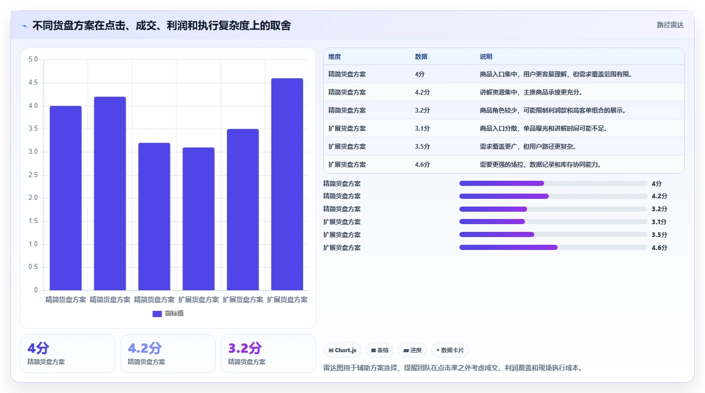
Task: Click the footer note starting 雷达图用于辅助方案选择
Action: [453, 368]
